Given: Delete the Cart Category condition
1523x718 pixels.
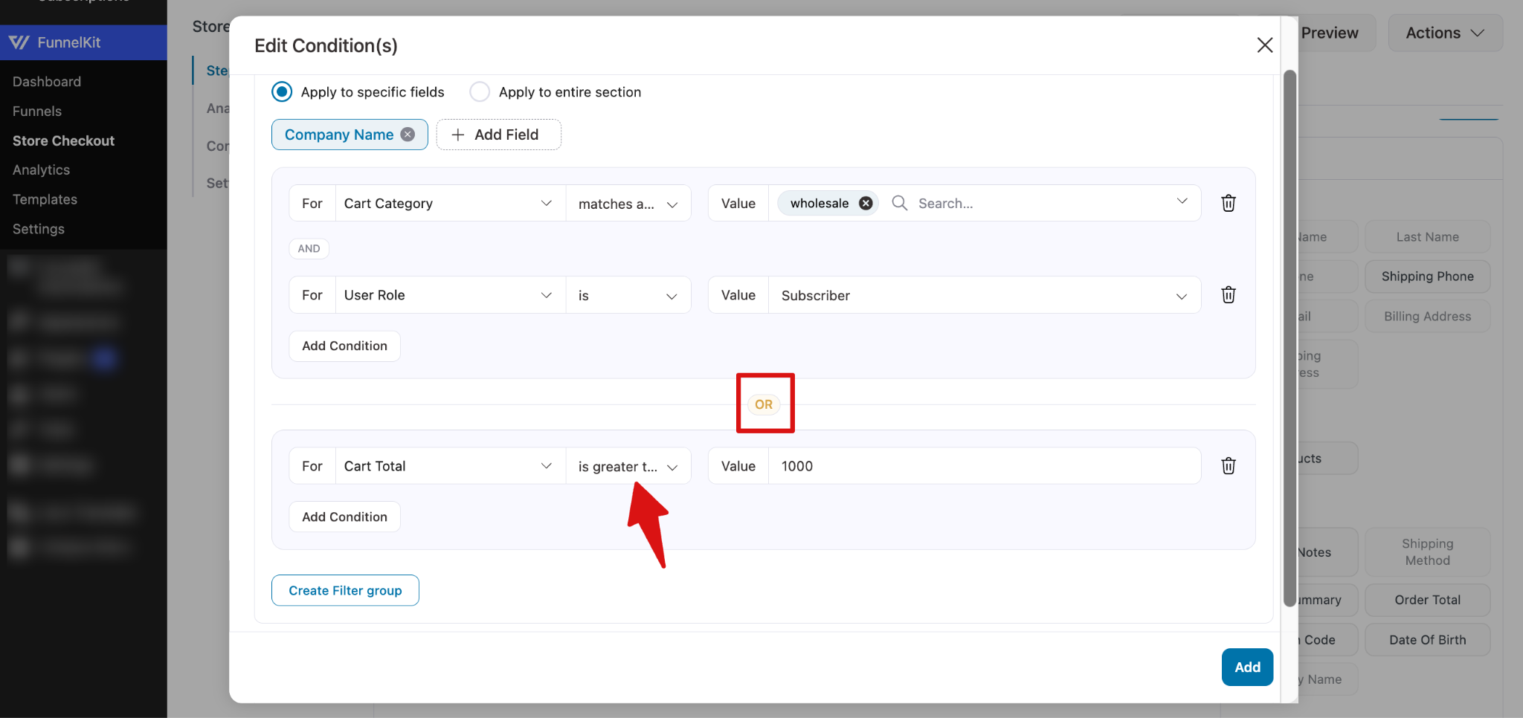Looking at the screenshot, I should point(1228,203).
